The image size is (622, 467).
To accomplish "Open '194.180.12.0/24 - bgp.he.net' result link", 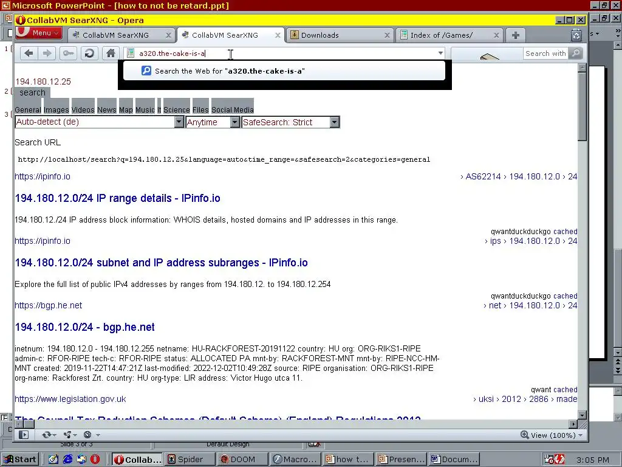I will point(84,327).
